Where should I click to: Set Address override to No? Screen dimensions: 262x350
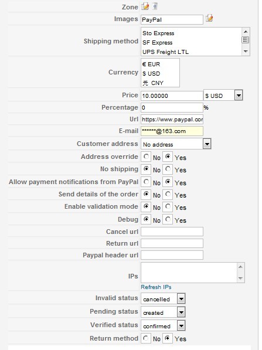[146, 157]
